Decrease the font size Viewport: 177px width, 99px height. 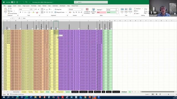click(x=38, y=9)
